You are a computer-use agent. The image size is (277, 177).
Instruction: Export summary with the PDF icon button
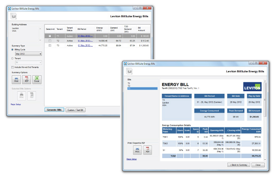pos(27,79)
